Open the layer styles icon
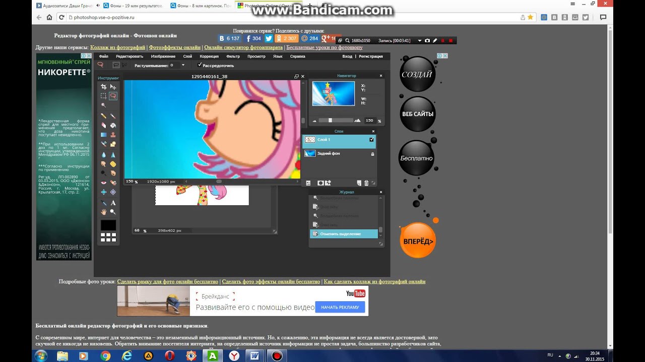This screenshot has height=362, width=645. pyautogui.click(x=328, y=183)
